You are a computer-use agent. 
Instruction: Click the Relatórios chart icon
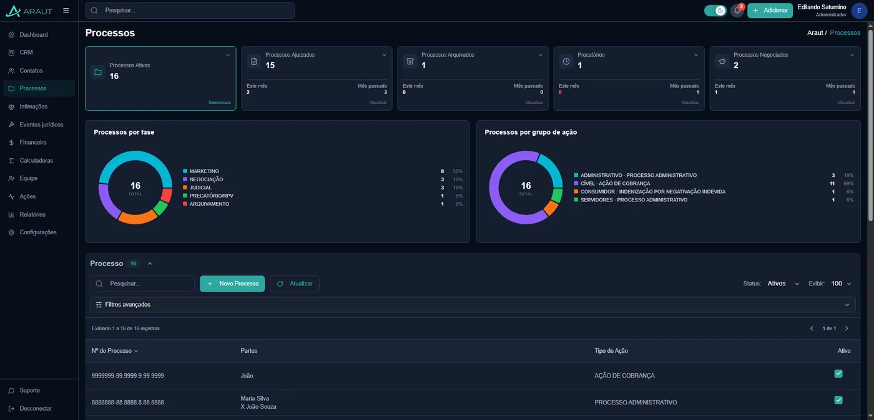(11, 215)
